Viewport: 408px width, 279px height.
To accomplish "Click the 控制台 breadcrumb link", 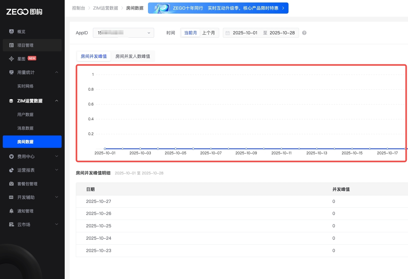I will (x=78, y=8).
